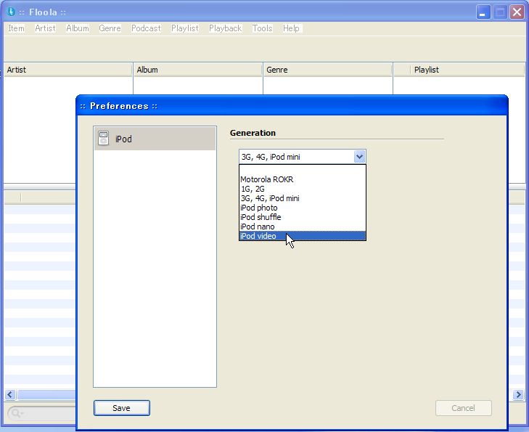The image size is (529, 432).
Task: Select iPod category in preferences sidebar
Action: pos(155,139)
